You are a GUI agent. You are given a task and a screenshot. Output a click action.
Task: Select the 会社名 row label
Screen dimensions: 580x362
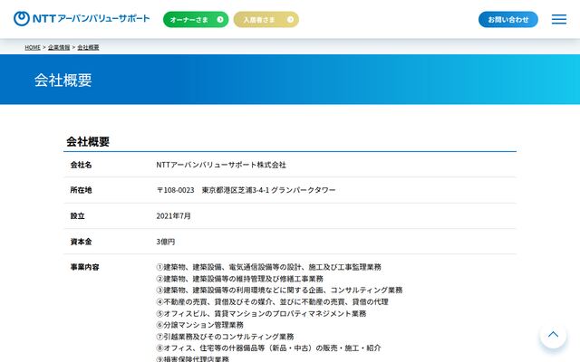[81, 165]
